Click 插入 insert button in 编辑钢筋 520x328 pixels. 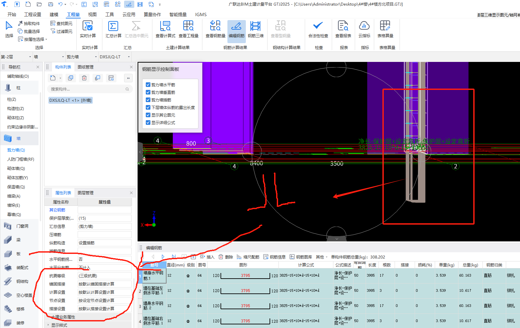207,257
